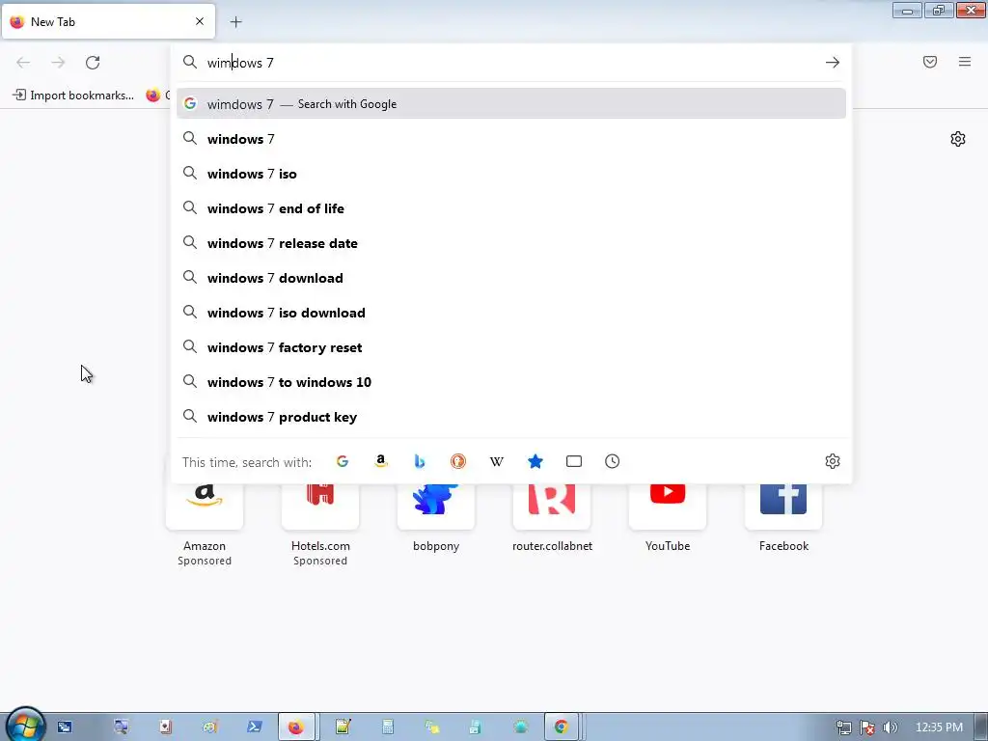Open New Tab personalize settings gear

coord(958,139)
